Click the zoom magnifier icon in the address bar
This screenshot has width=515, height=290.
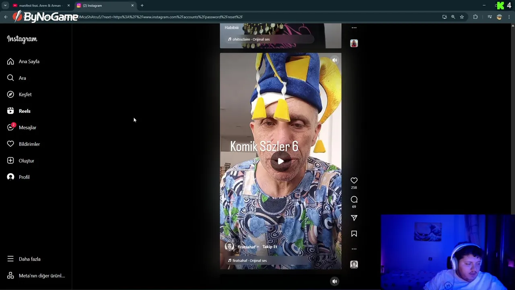click(x=453, y=17)
